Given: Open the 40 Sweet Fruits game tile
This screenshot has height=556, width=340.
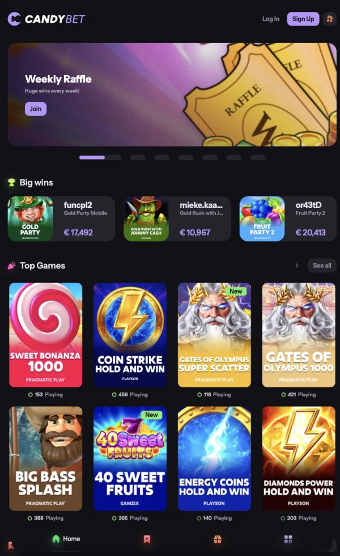Looking at the screenshot, I should coord(130,458).
